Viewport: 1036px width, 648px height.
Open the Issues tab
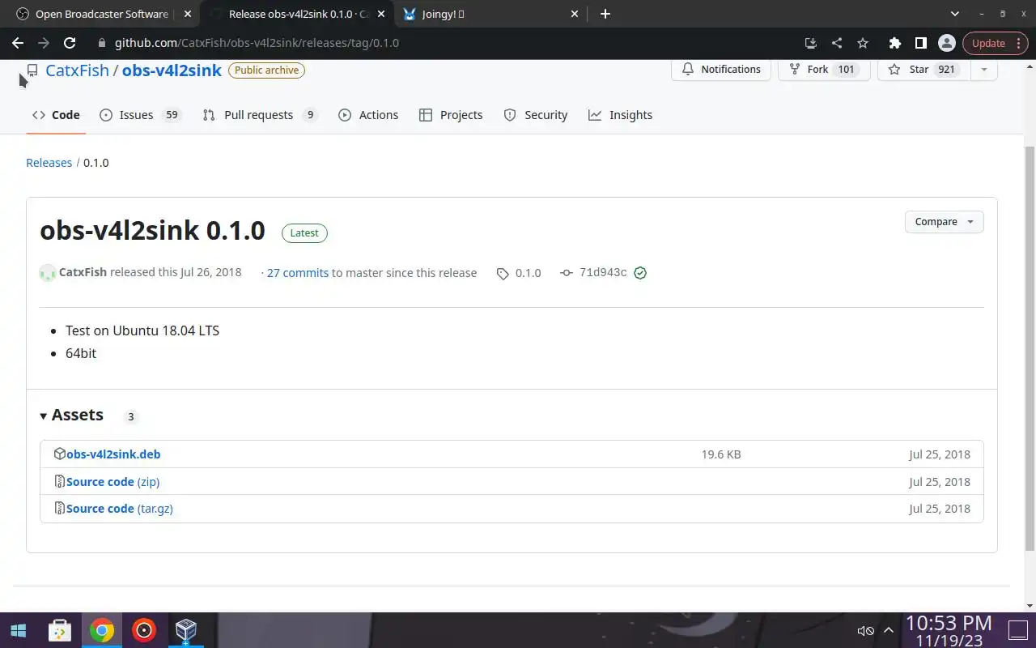pos(139,115)
